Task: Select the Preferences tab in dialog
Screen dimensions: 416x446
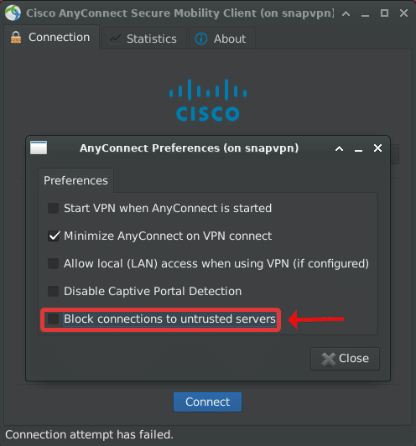Action: point(75,180)
